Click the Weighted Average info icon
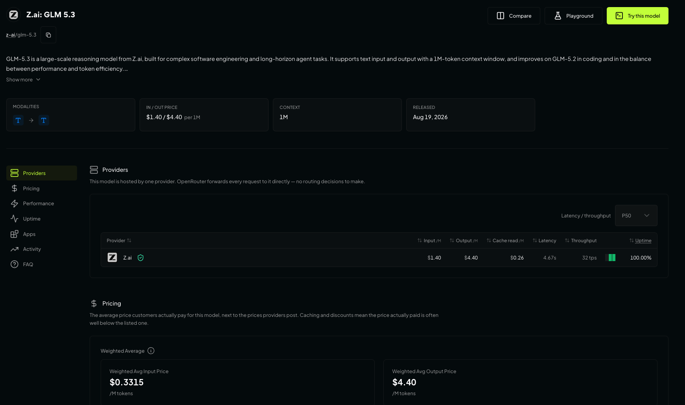This screenshot has width=685, height=405. tap(151, 351)
